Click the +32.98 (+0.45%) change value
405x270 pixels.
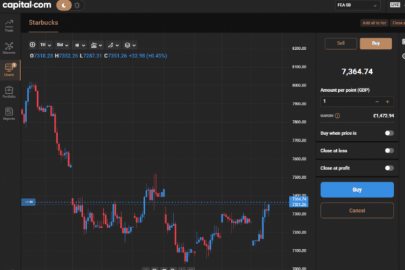(x=148, y=56)
